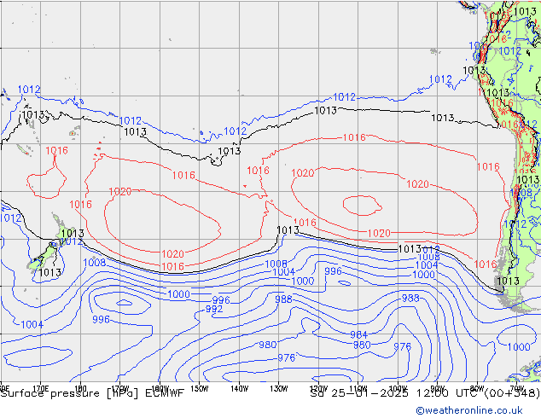Click the red 1020 label at top of western high

click(x=120, y=192)
